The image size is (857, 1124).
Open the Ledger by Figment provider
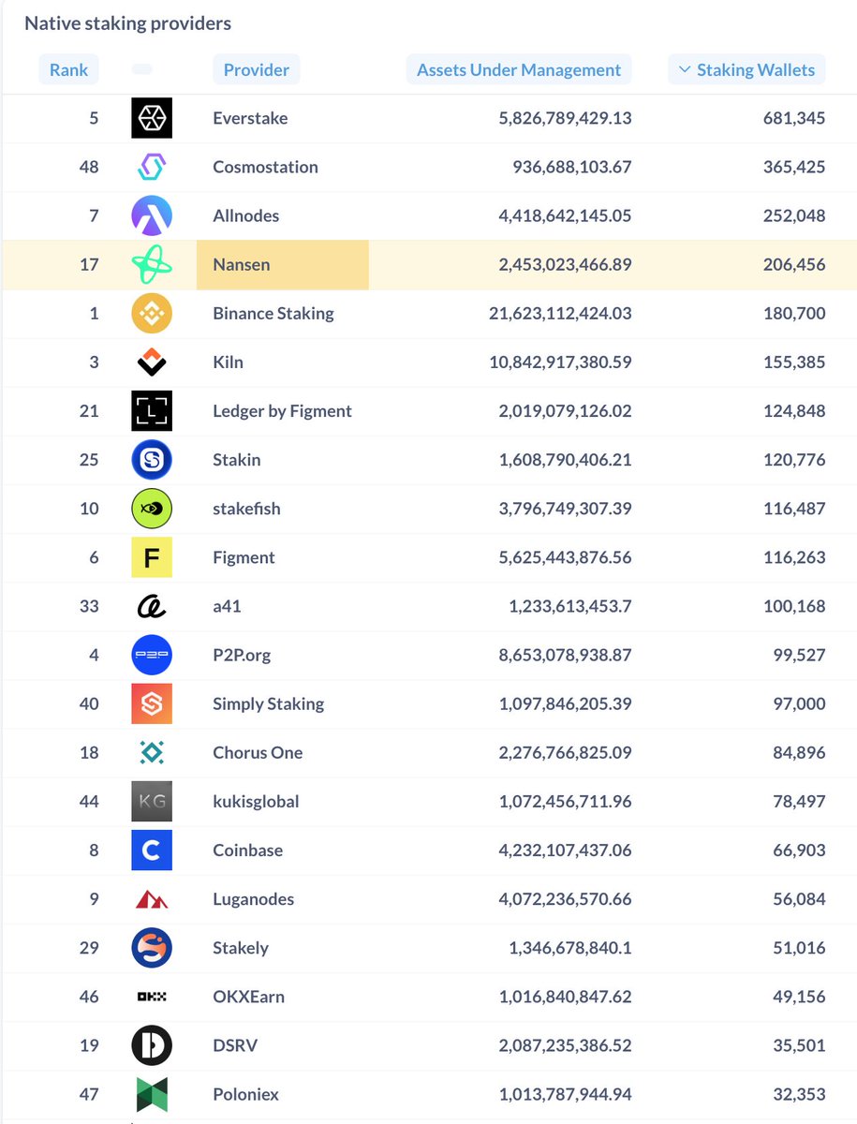point(282,410)
